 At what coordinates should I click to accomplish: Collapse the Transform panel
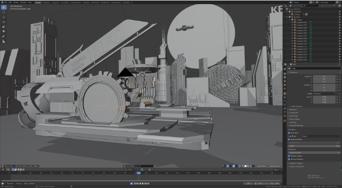pyautogui.click(x=293, y=72)
